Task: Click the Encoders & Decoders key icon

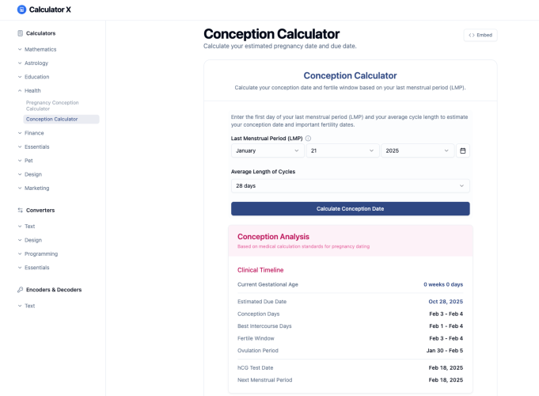Action: pyautogui.click(x=21, y=290)
